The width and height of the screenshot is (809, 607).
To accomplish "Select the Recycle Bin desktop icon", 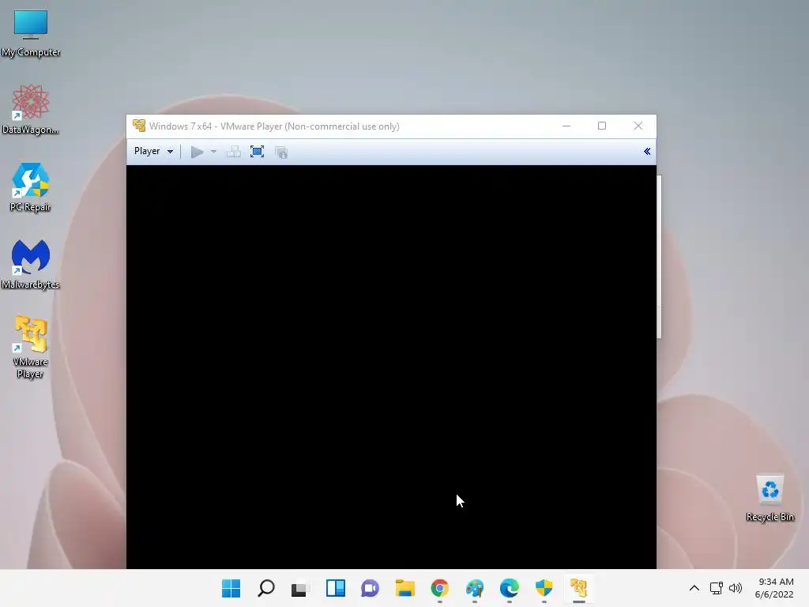I will click(x=769, y=499).
